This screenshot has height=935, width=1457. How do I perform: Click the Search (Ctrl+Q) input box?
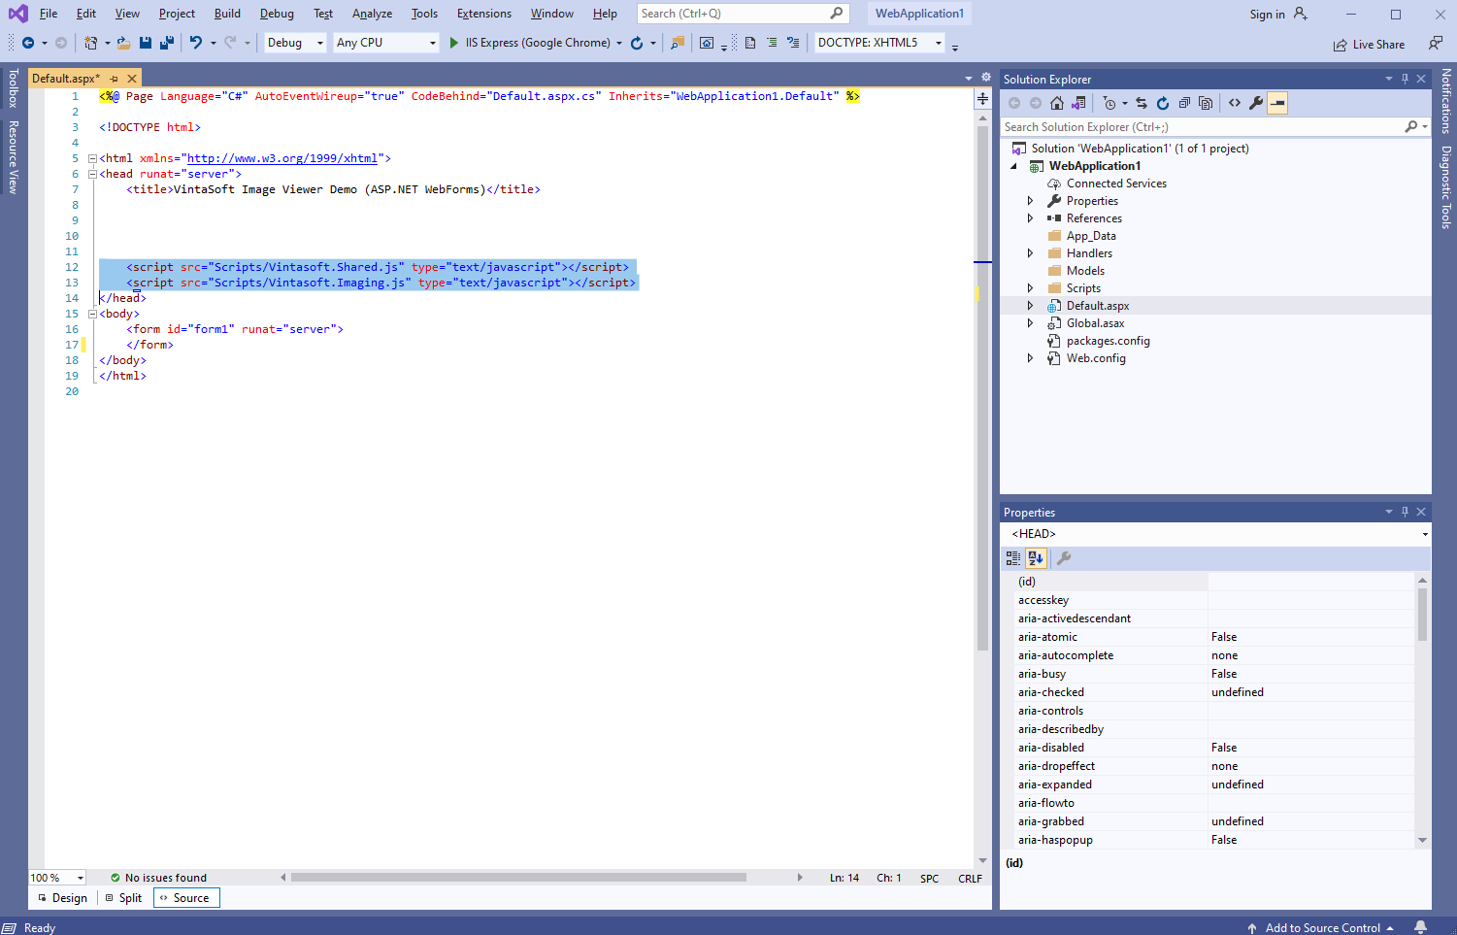pyautogui.click(x=743, y=14)
